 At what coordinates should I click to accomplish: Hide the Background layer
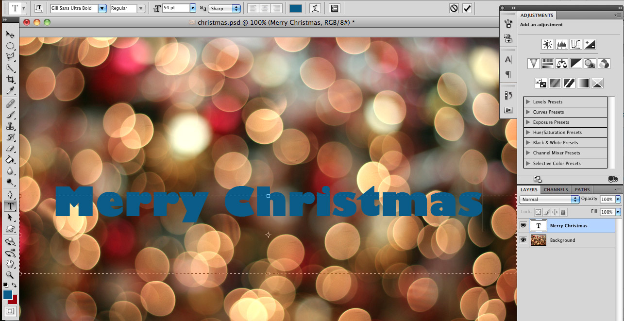point(523,240)
